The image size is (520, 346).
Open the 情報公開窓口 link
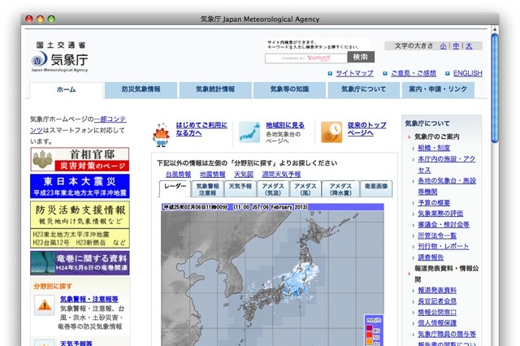click(x=437, y=313)
